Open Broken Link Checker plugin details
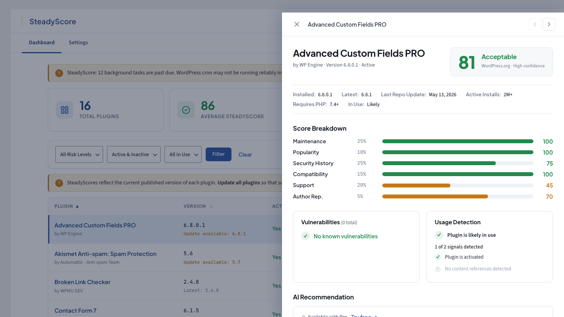 coord(82,282)
